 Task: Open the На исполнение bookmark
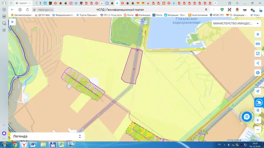[198, 15]
